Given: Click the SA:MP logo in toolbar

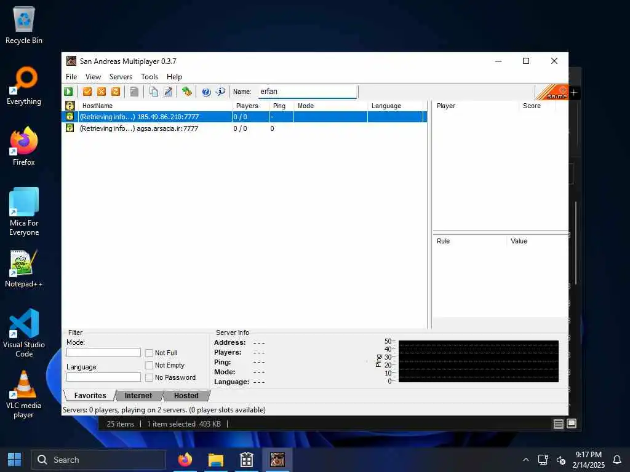Looking at the screenshot, I should [552, 92].
